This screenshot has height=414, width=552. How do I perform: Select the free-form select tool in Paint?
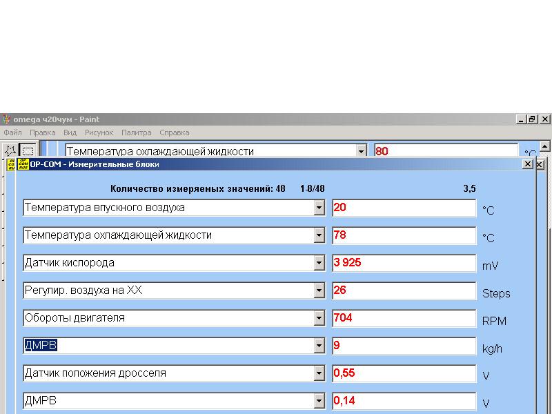10,150
